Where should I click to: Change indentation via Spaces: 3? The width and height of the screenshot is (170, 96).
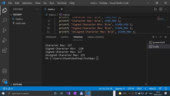click(120, 89)
